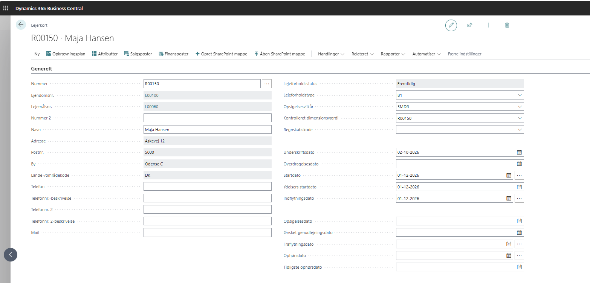
Task: Click the Lejerkort page caption
Action: coord(39,25)
